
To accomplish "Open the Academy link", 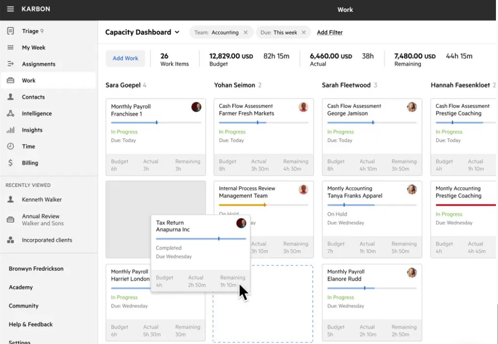I will (x=20, y=287).
